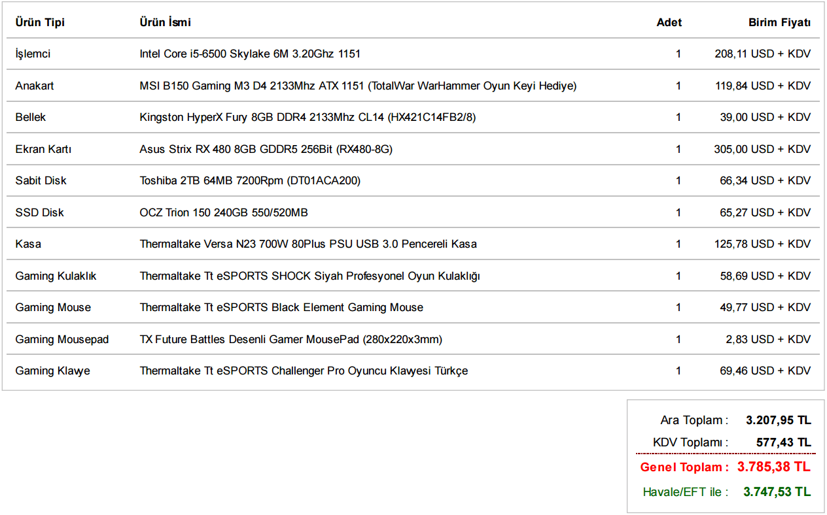Viewport: 827px width, 515px height.
Task: Click the 2,83 USD + KDV price
Action: 768,339
